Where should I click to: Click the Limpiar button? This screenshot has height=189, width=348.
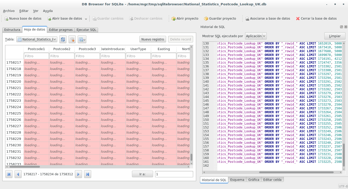pyautogui.click(x=335, y=36)
